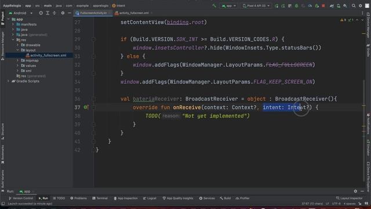This screenshot has height=209, width=371.
Task: Open Search Everywhere magnifier icon
Action: [354, 6]
